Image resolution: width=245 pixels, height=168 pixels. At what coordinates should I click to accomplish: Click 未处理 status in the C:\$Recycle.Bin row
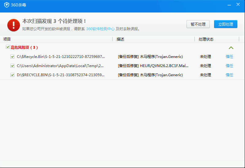pos(205,57)
